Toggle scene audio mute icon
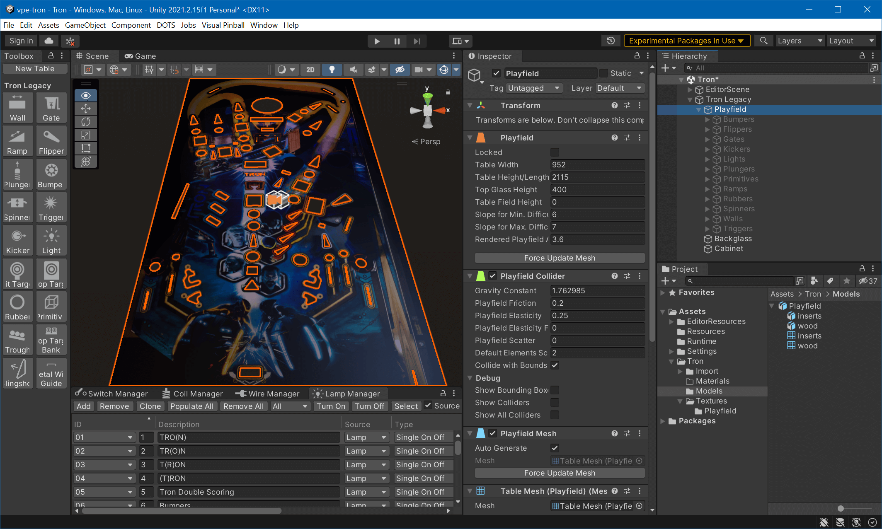The width and height of the screenshot is (882, 529). point(354,70)
